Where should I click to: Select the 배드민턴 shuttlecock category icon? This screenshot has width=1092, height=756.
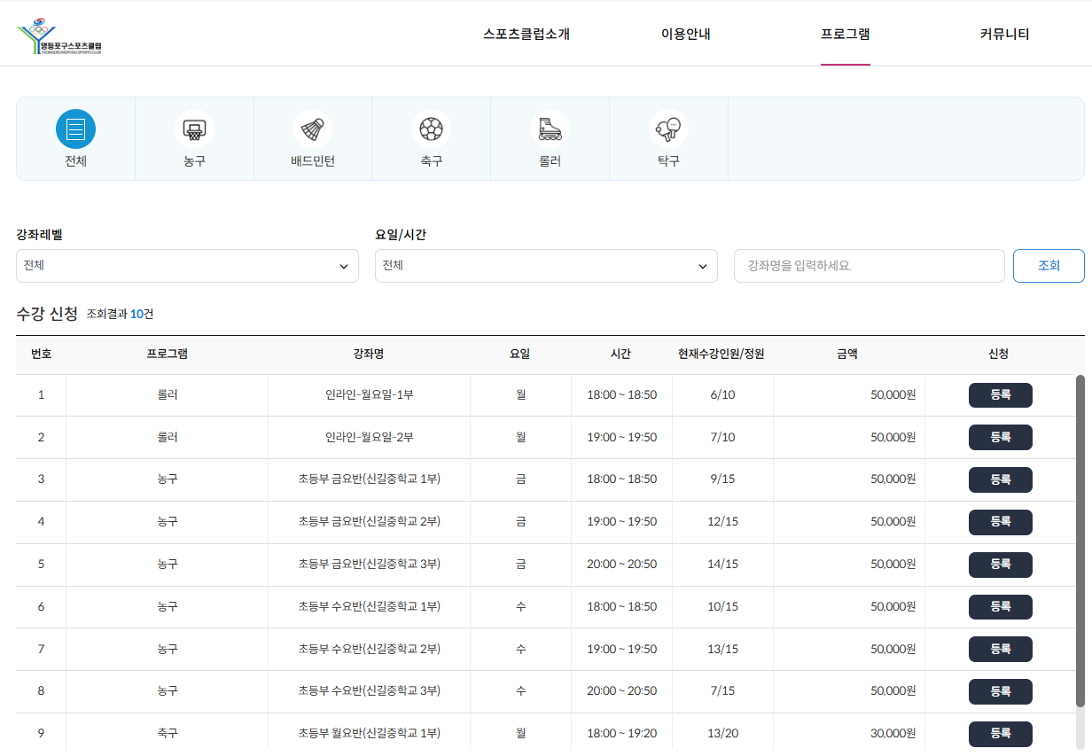(313, 129)
